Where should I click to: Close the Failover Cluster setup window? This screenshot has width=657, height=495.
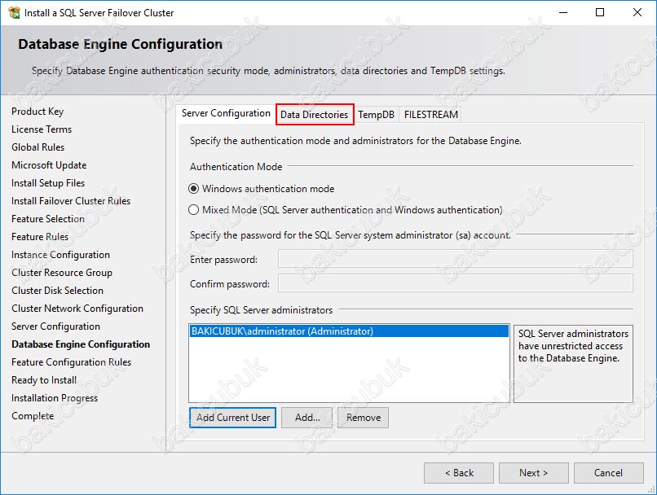point(637,12)
